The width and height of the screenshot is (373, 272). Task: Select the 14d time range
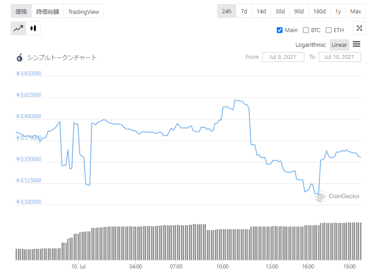tap(261, 11)
